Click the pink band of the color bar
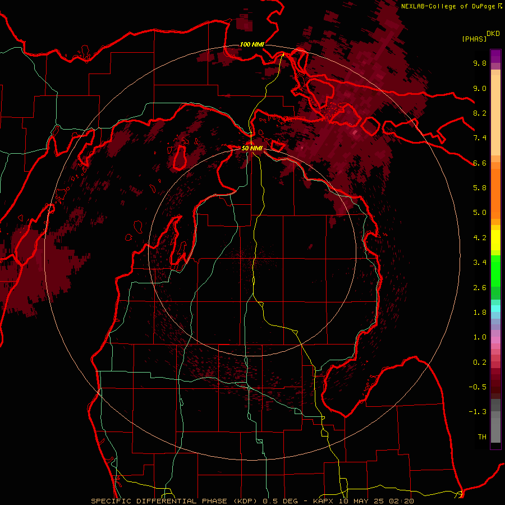Image resolution: width=505 pixels, height=505 pixels. click(495, 340)
